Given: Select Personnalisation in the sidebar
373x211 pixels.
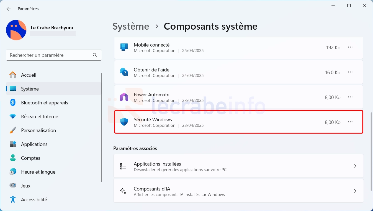Looking at the screenshot, I should (38, 130).
